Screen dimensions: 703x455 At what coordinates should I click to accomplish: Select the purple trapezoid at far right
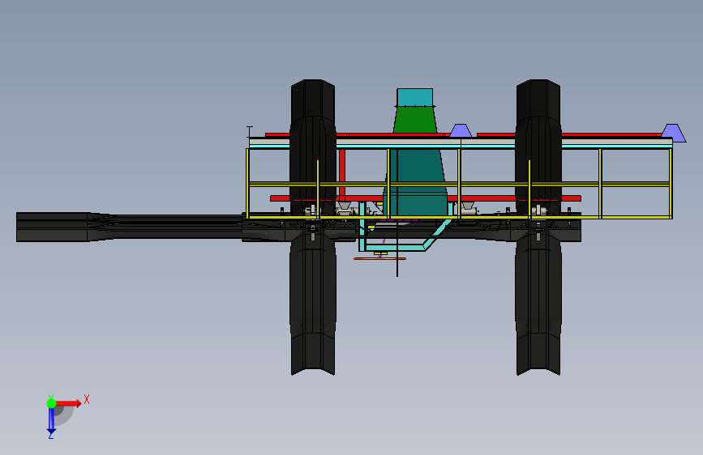coord(674,133)
